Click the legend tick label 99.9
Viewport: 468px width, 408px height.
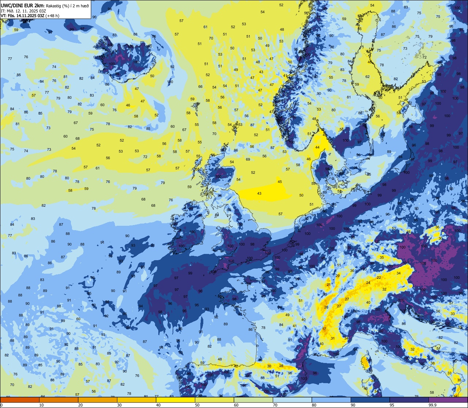[433, 405]
